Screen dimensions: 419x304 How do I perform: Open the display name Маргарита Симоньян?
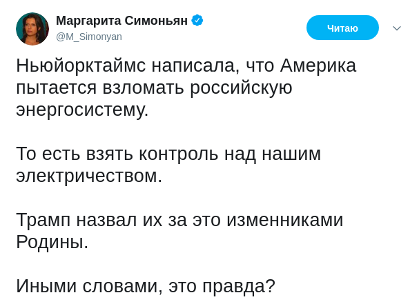click(x=121, y=21)
